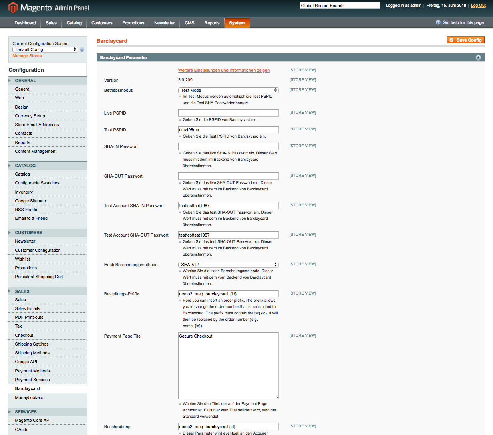Click Get help for this page link

click(463, 23)
